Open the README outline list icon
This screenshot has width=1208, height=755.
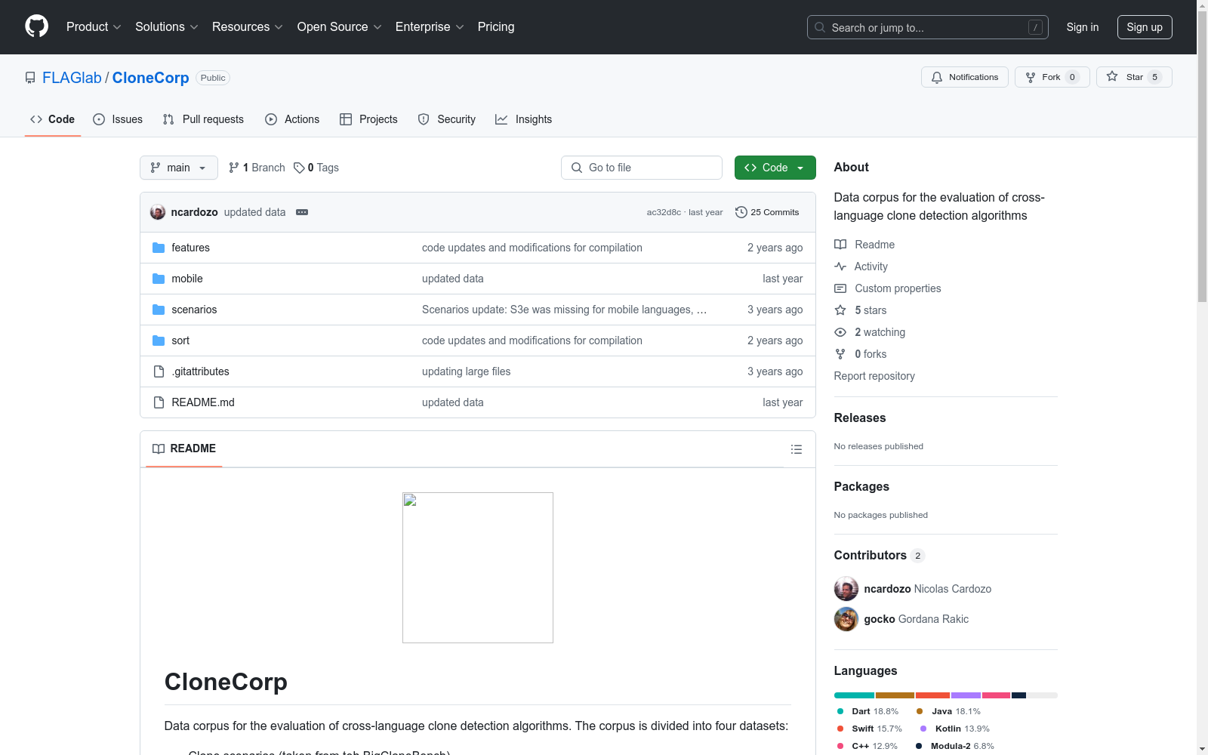click(x=796, y=449)
